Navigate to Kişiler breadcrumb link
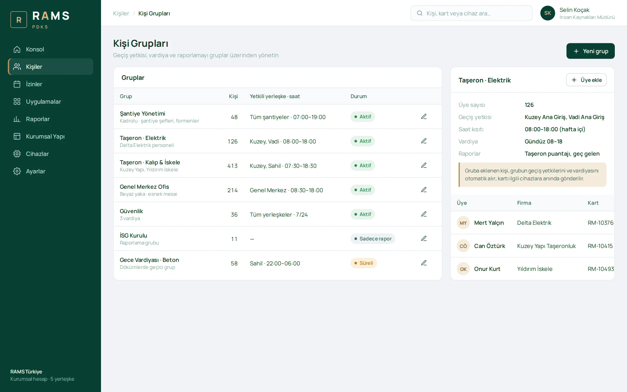This screenshot has width=627, height=392. tap(121, 13)
